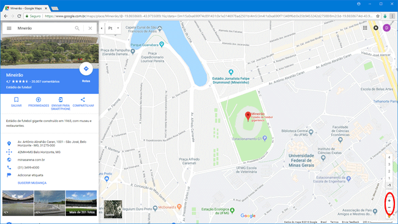Open the hamburger menu beside Mineirão search
The image size is (398, 224).
[x=9, y=28]
